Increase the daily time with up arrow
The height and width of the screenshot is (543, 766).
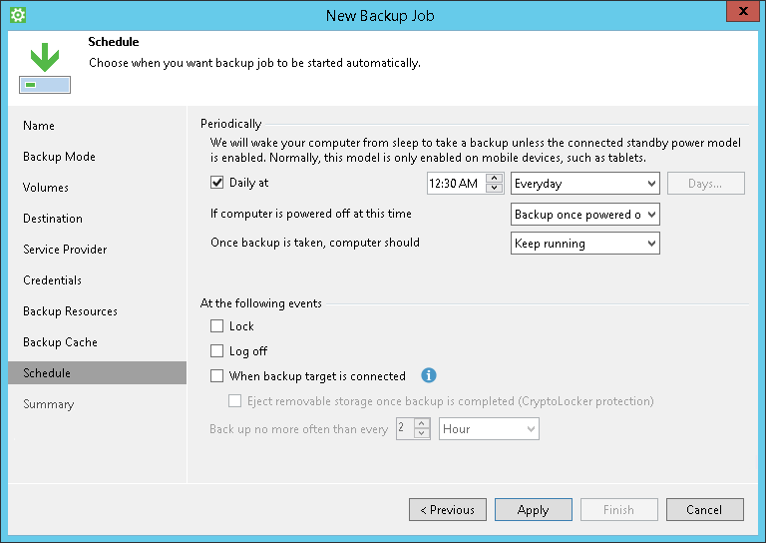(495, 179)
